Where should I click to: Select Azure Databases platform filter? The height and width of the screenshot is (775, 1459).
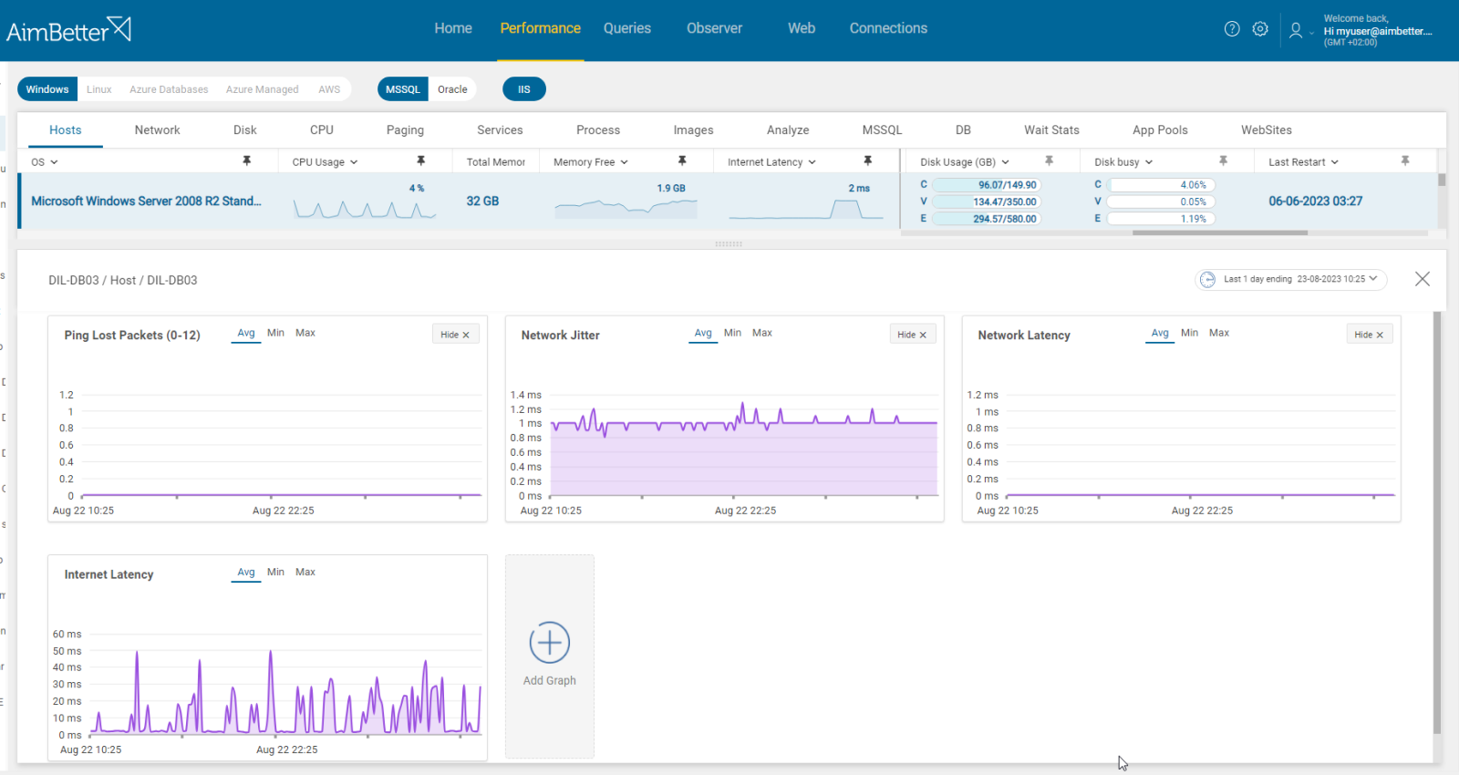(169, 89)
